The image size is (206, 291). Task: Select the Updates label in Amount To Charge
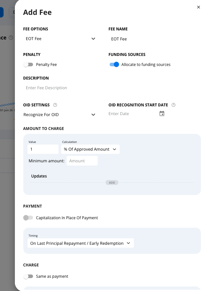39,176
